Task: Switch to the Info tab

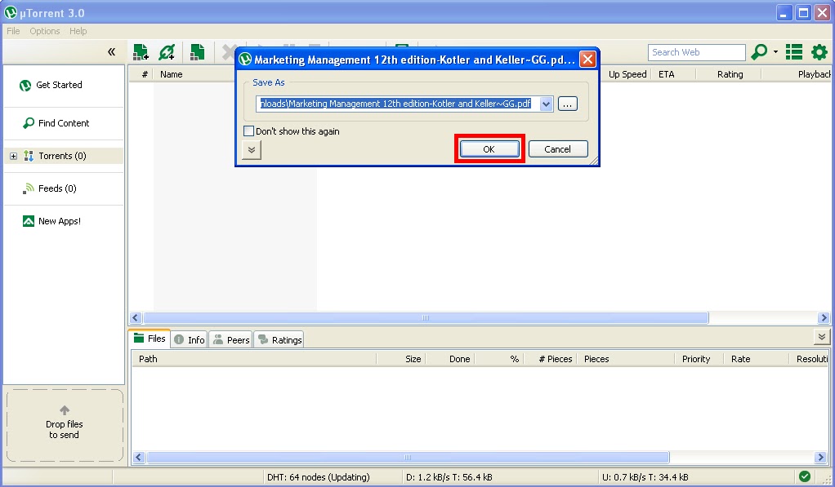Action: (x=190, y=339)
